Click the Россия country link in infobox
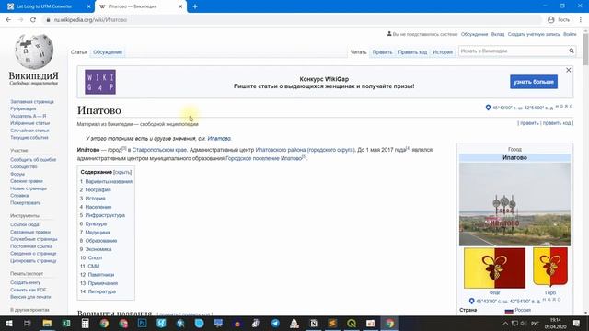 pos(523,310)
